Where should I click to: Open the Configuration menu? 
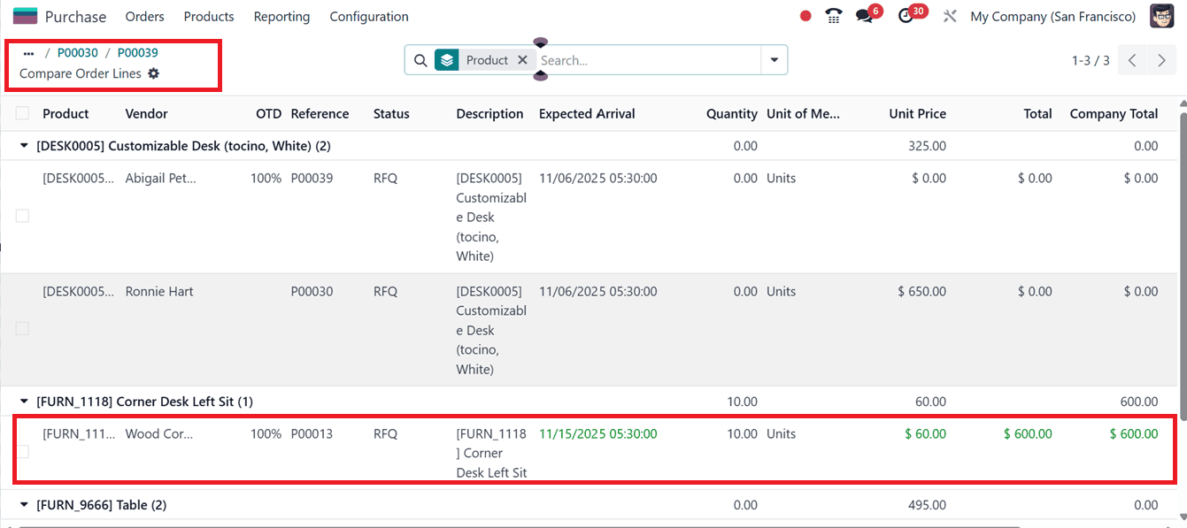[368, 16]
